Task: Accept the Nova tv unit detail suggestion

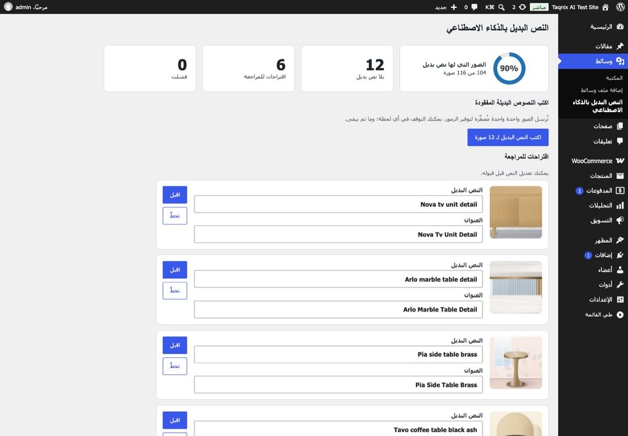Action: (x=175, y=194)
